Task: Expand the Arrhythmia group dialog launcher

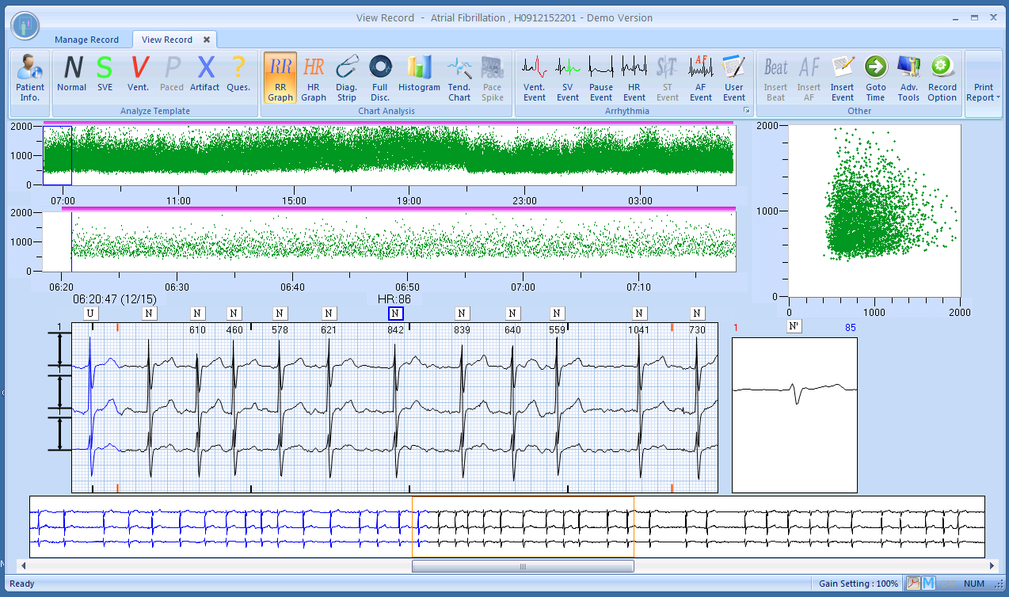Action: [746, 111]
